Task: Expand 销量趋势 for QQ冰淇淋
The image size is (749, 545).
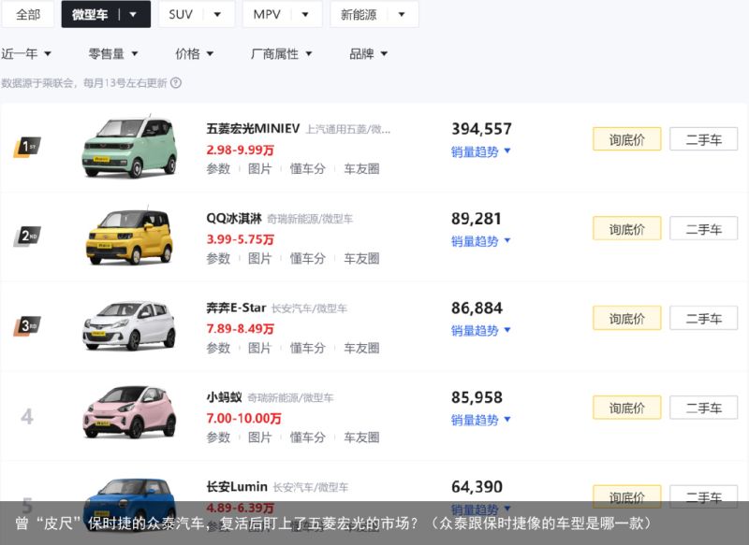Action: [480, 241]
